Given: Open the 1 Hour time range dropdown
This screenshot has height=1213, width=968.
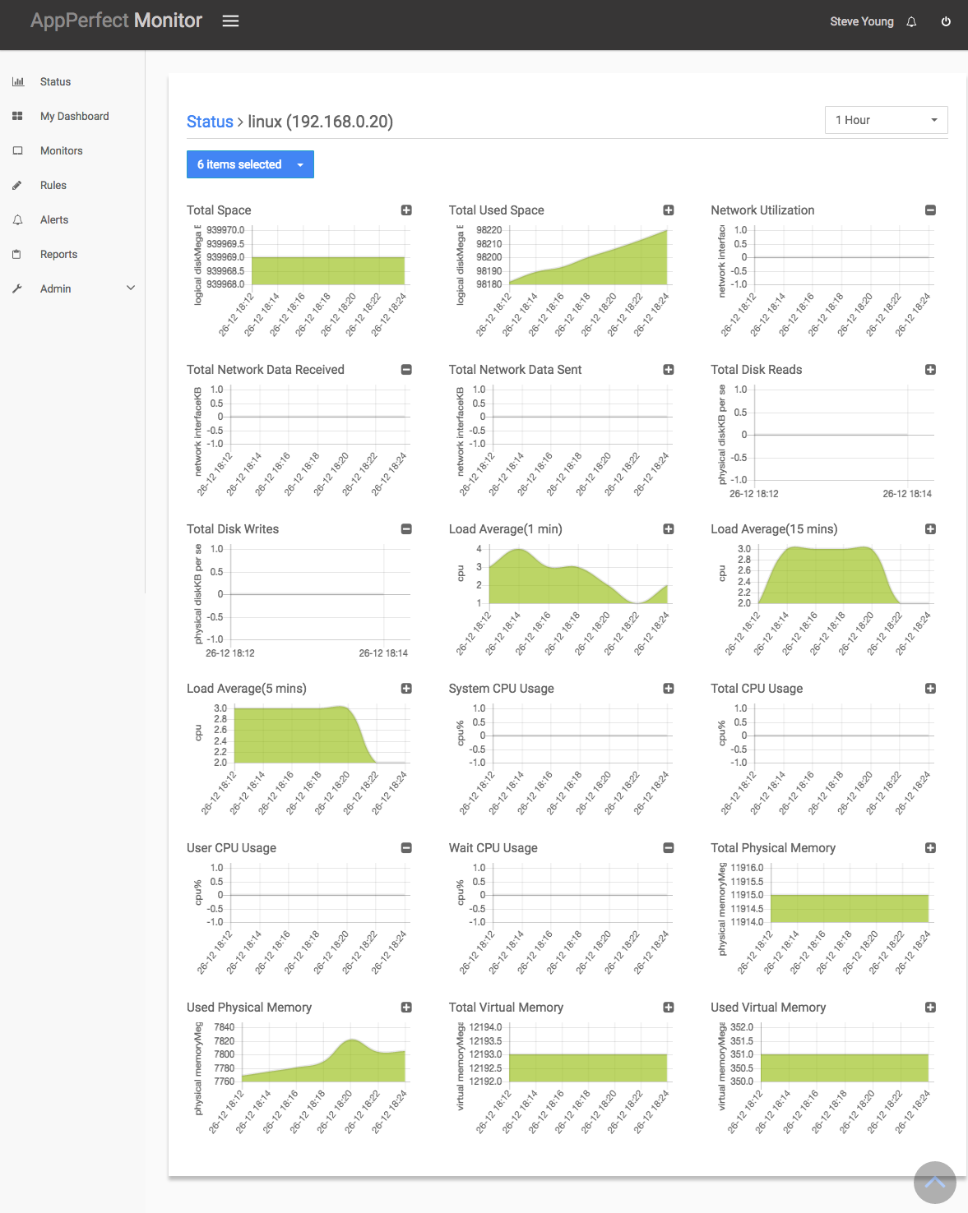Looking at the screenshot, I should click(x=886, y=120).
